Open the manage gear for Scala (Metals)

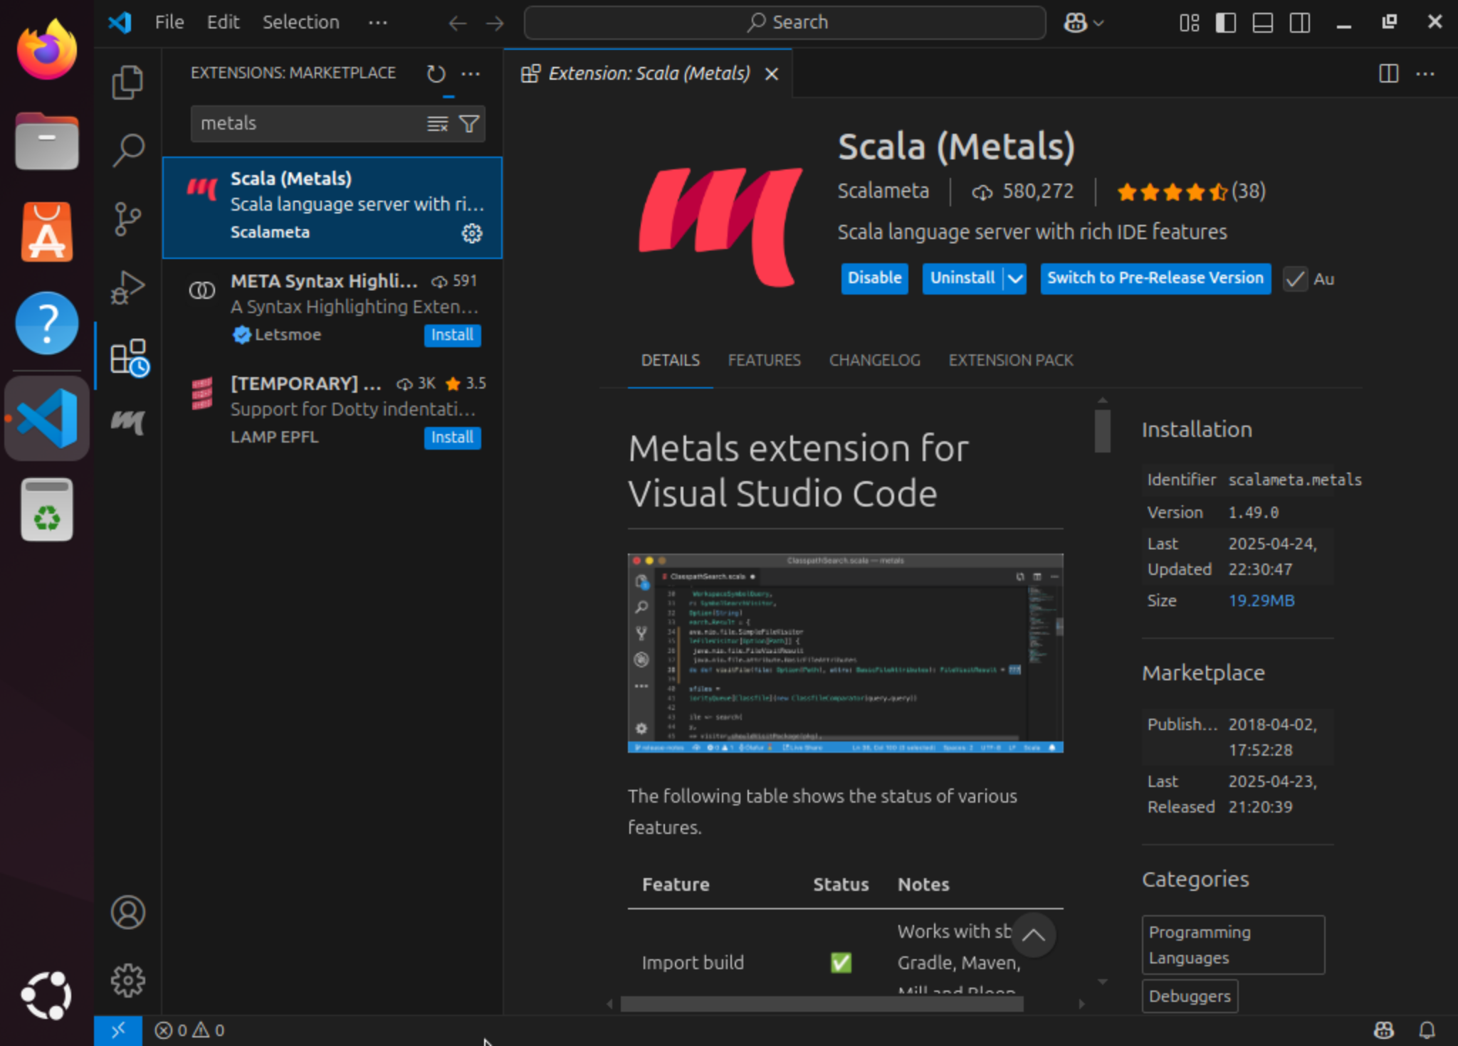pos(472,233)
